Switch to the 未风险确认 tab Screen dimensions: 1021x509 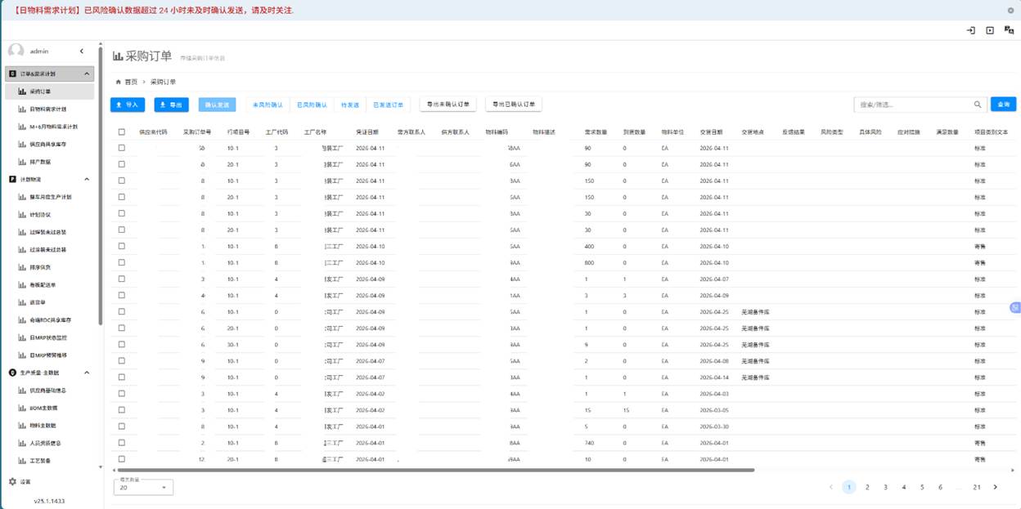pos(268,105)
